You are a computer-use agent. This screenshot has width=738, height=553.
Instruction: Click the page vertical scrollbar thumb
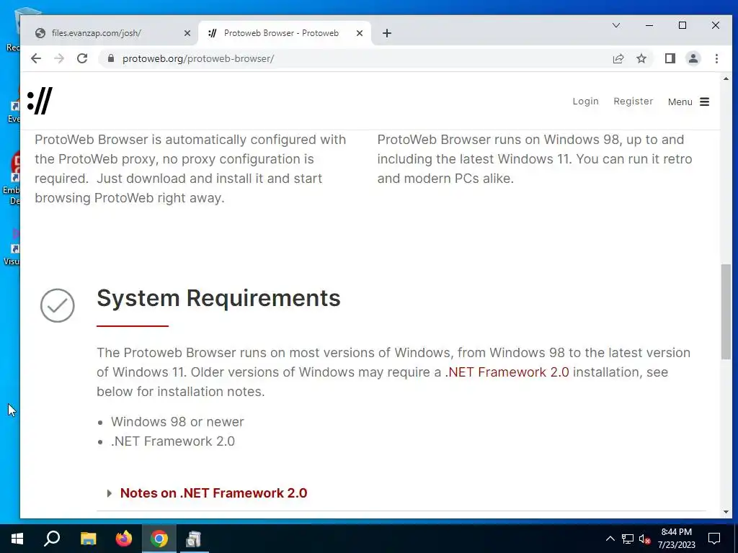click(726, 312)
